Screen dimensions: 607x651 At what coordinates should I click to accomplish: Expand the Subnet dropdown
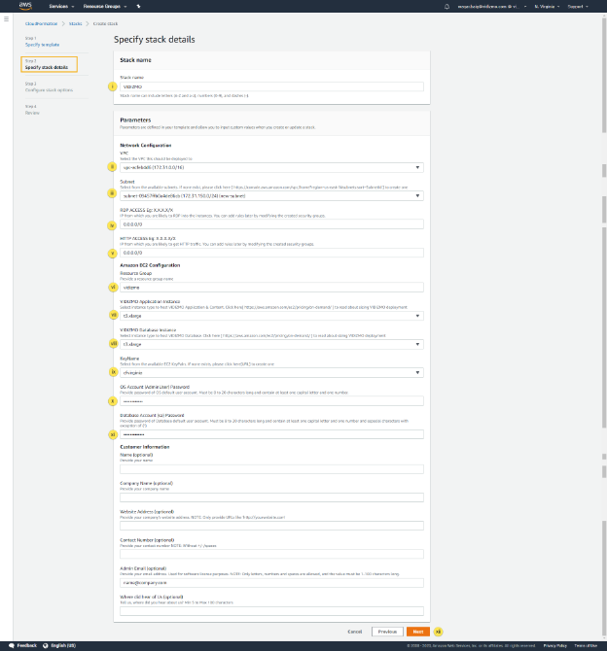tap(270, 196)
